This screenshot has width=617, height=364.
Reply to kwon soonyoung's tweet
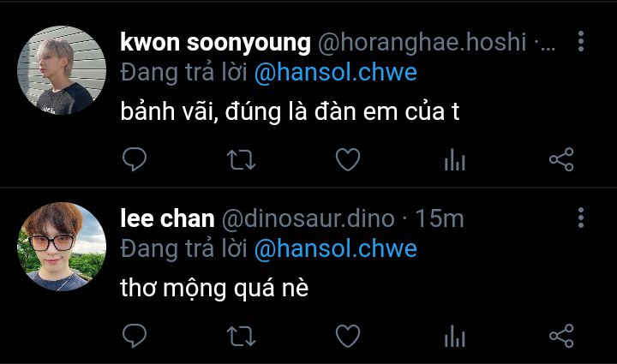tap(135, 159)
